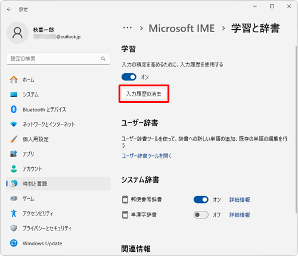Click the 学習と辞書 page title
This screenshot has width=298, height=256.
(x=256, y=28)
